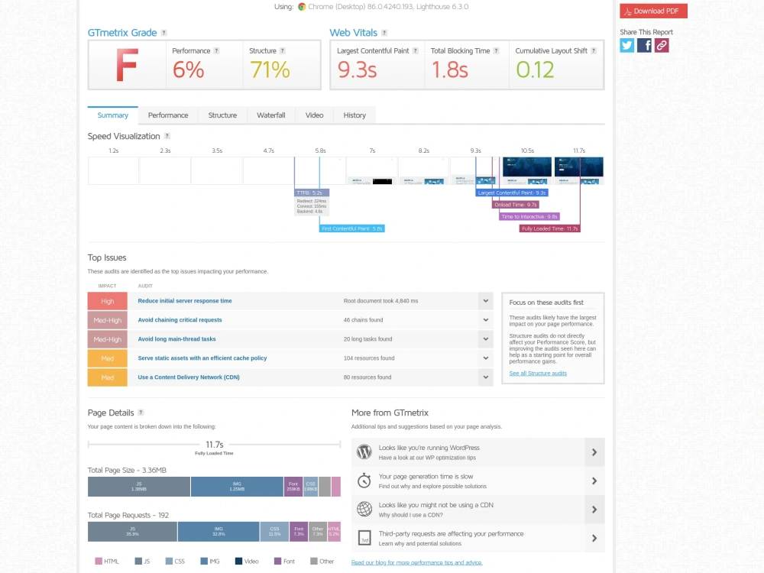Click the globe CDN icon
This screenshot has height=573, width=764.
364,509
